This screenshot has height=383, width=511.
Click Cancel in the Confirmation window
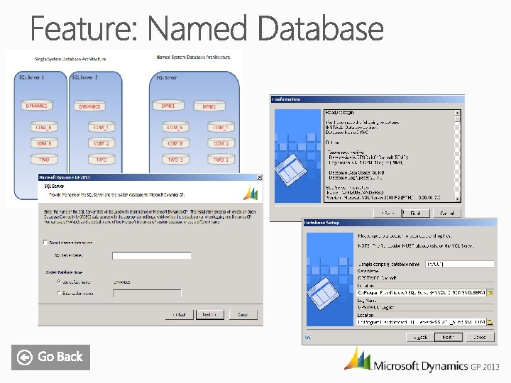click(447, 213)
